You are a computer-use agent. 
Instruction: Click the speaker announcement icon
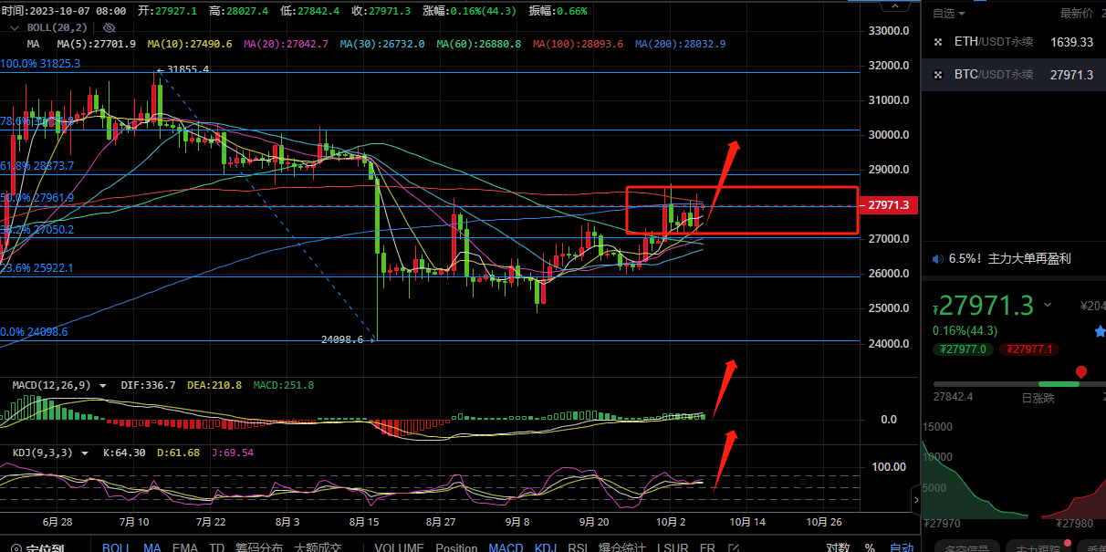(x=937, y=259)
